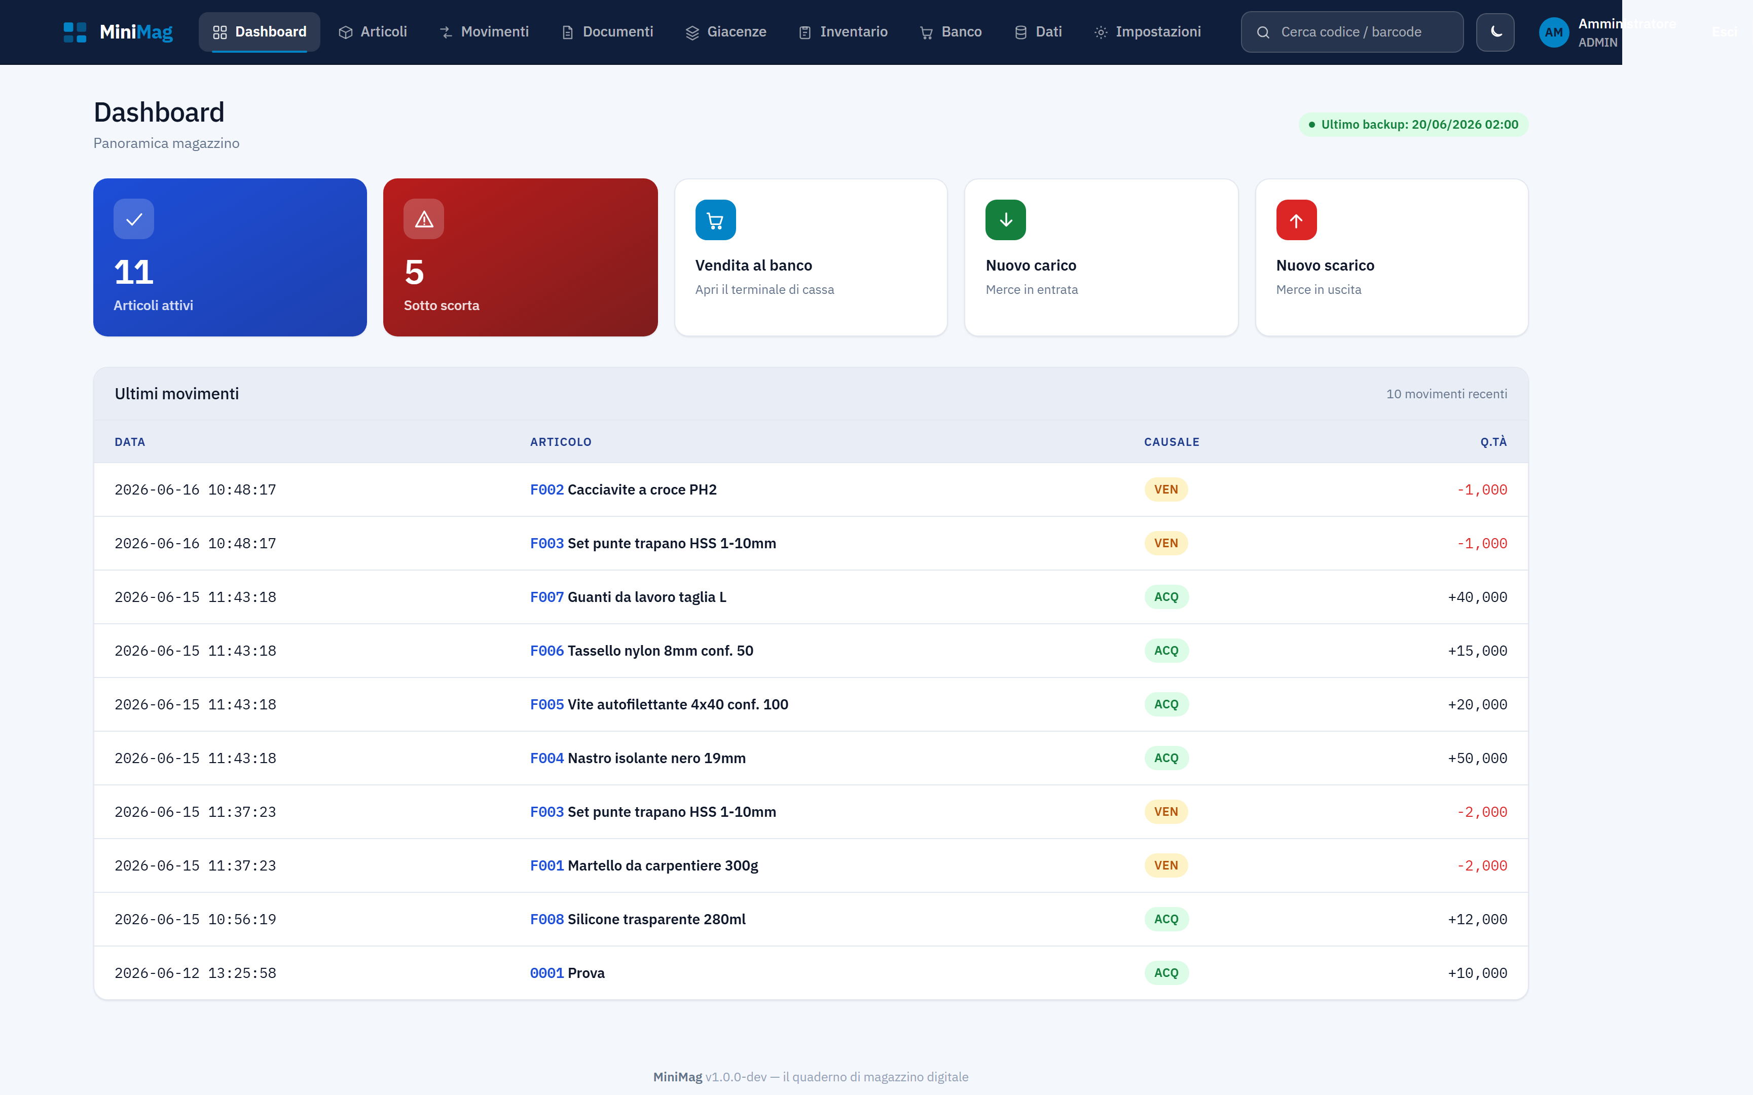1753x1095 pixels.
Task: Click the ARTICOLO column header
Action: (561, 442)
